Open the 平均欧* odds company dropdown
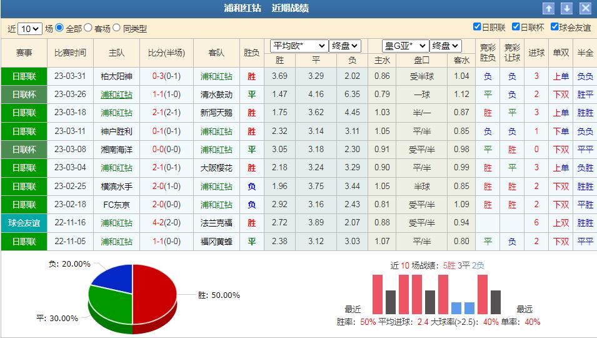The image size is (597, 338). pos(299,46)
